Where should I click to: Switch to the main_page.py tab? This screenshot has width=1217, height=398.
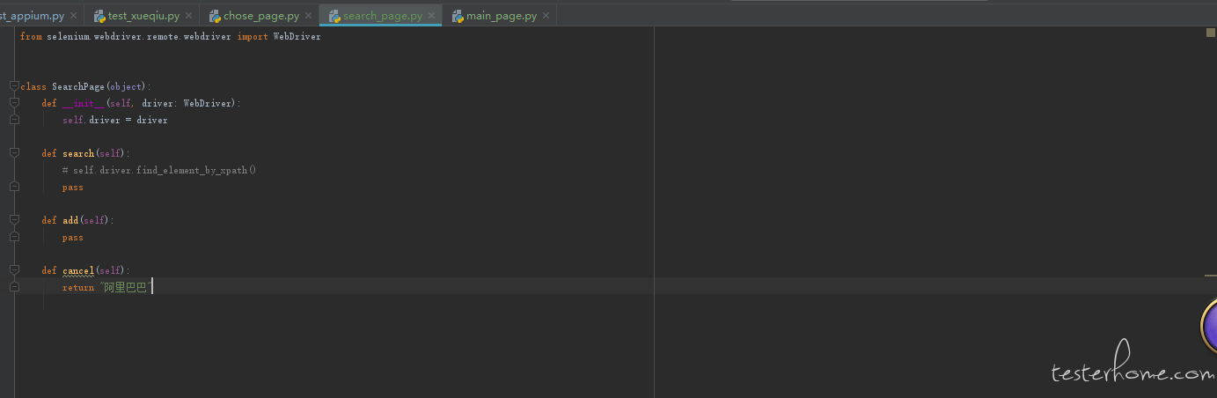[x=501, y=16]
